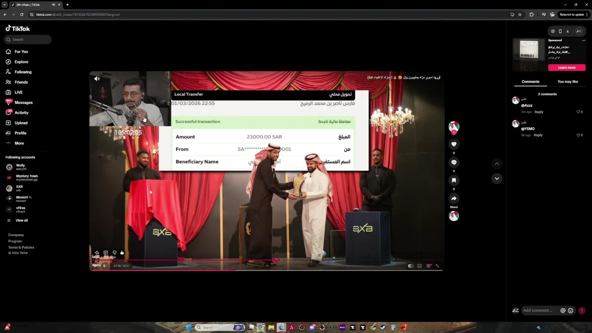Screen dimensions: 592x333
Task: Go to the previous video
Action: [497, 164]
